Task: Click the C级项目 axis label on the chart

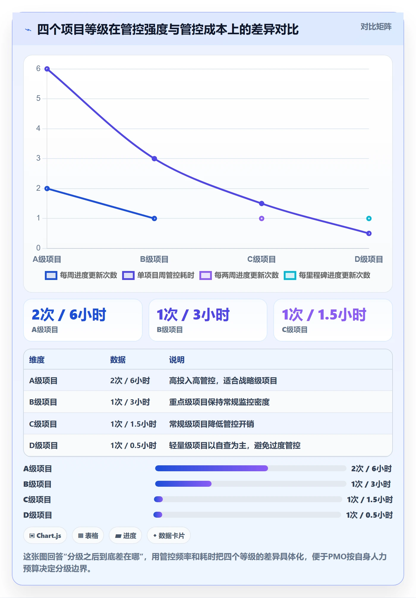Action: [x=261, y=259]
